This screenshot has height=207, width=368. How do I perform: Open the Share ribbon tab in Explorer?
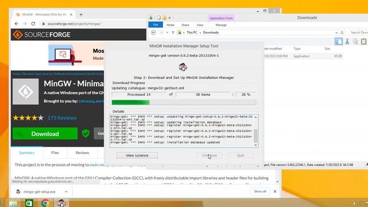pyautogui.click(x=185, y=25)
